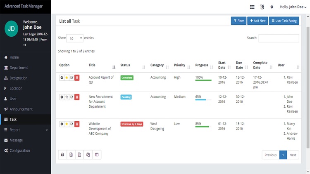310x174 pixels.
Task: Open the Hello, John Doe user menu
Action: click(293, 7)
